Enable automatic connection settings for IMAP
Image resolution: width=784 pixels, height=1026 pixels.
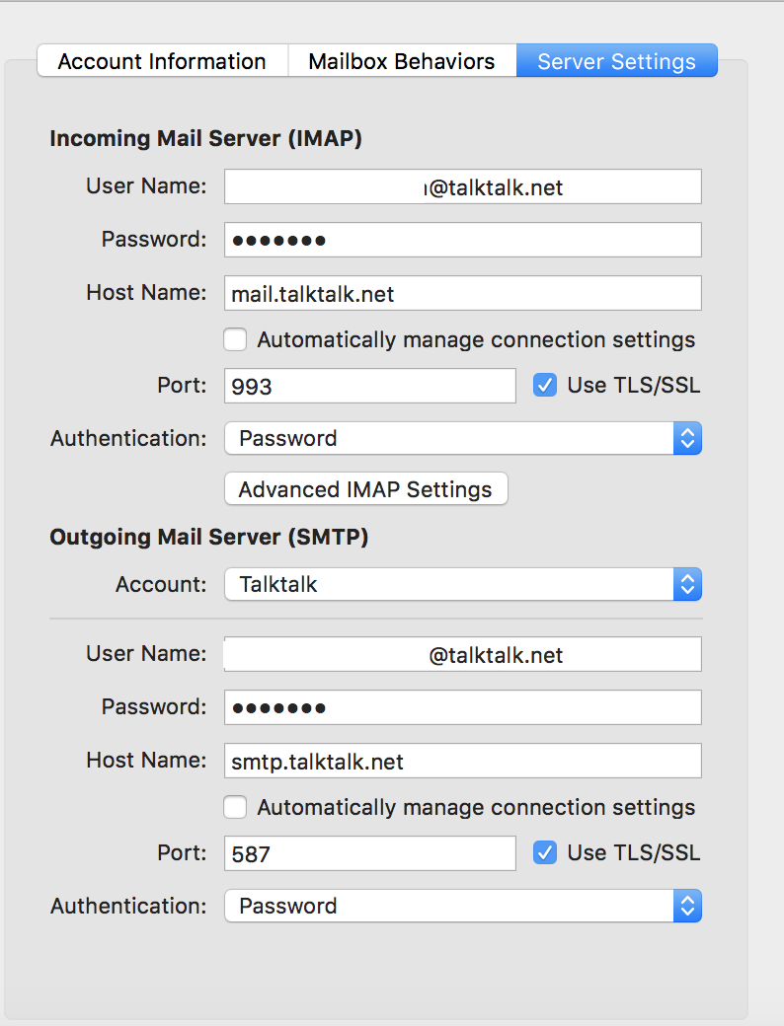(235, 340)
